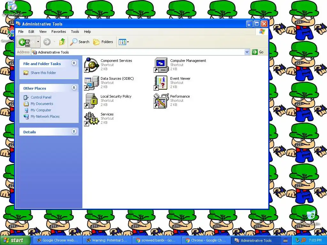Screen dimensions: 327x245
Task: Click the Control Panel sidebar icon
Action: pos(26,97)
